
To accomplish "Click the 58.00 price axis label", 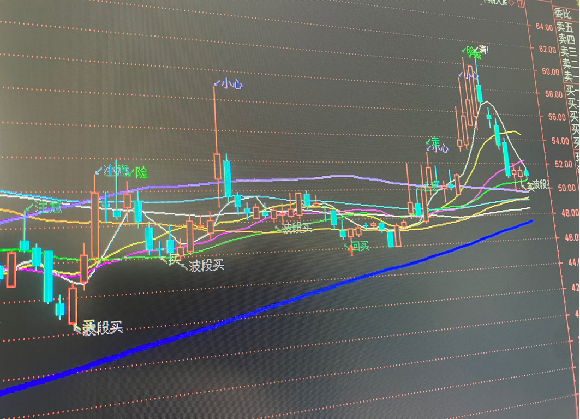I will coord(554,94).
